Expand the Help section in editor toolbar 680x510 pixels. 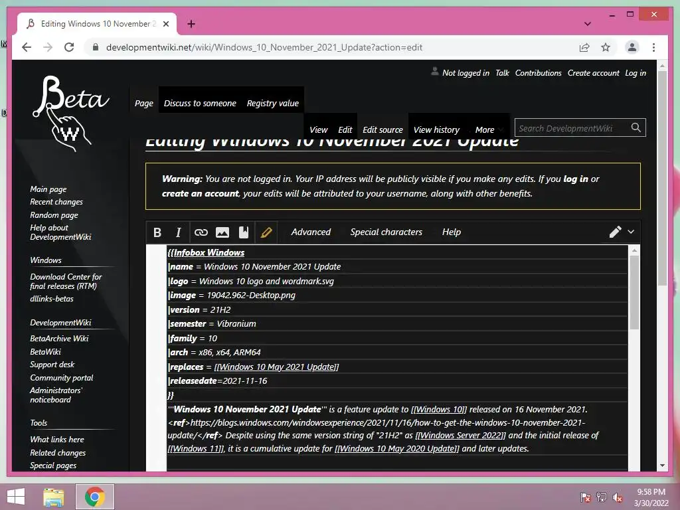(x=452, y=232)
